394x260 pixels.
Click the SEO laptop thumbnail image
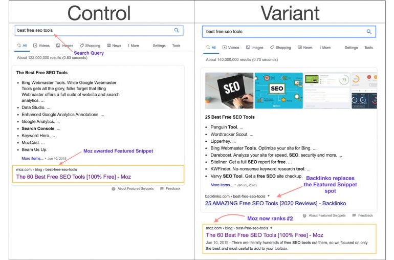click(229, 90)
